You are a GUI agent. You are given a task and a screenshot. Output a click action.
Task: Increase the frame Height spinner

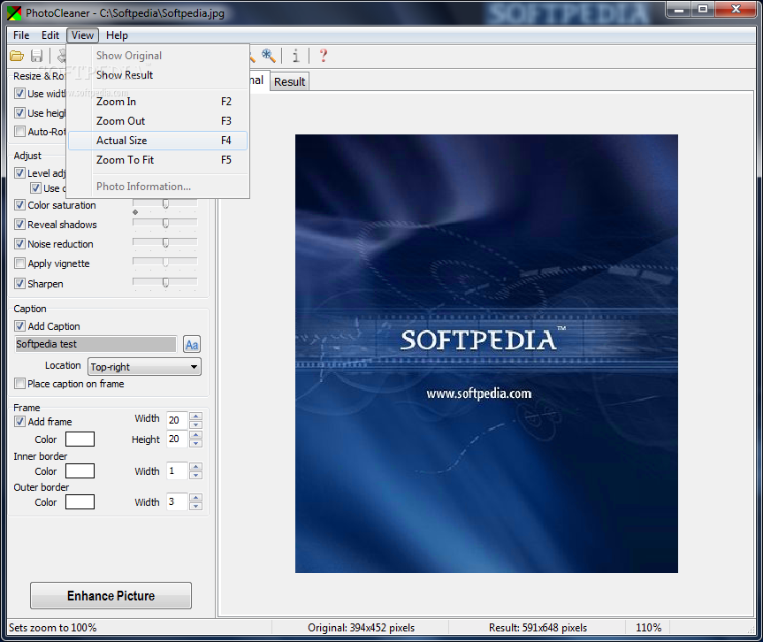(x=195, y=435)
